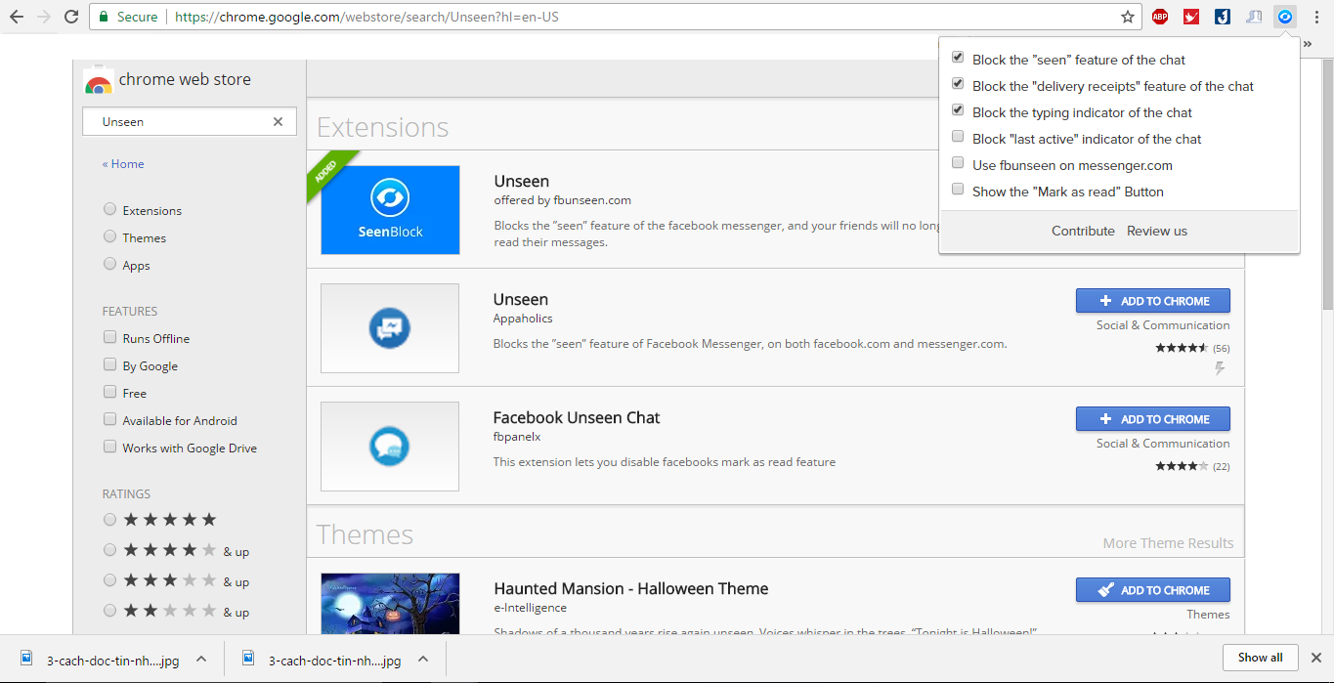Open the Chrome three-dot menu
This screenshot has height=683, width=1334.
tap(1316, 17)
